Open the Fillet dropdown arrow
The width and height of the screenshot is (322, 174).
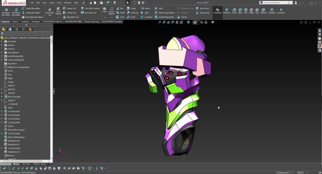coord(105,17)
